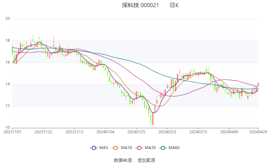Click the last red candlestick at 20240429
Screen dimensions: 269x163
(x=258, y=84)
